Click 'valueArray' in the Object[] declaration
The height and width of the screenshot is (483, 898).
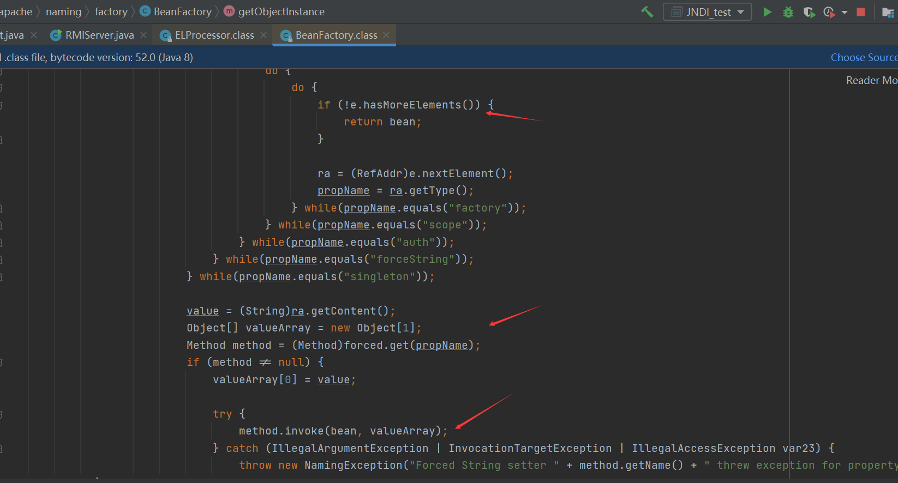pos(278,328)
